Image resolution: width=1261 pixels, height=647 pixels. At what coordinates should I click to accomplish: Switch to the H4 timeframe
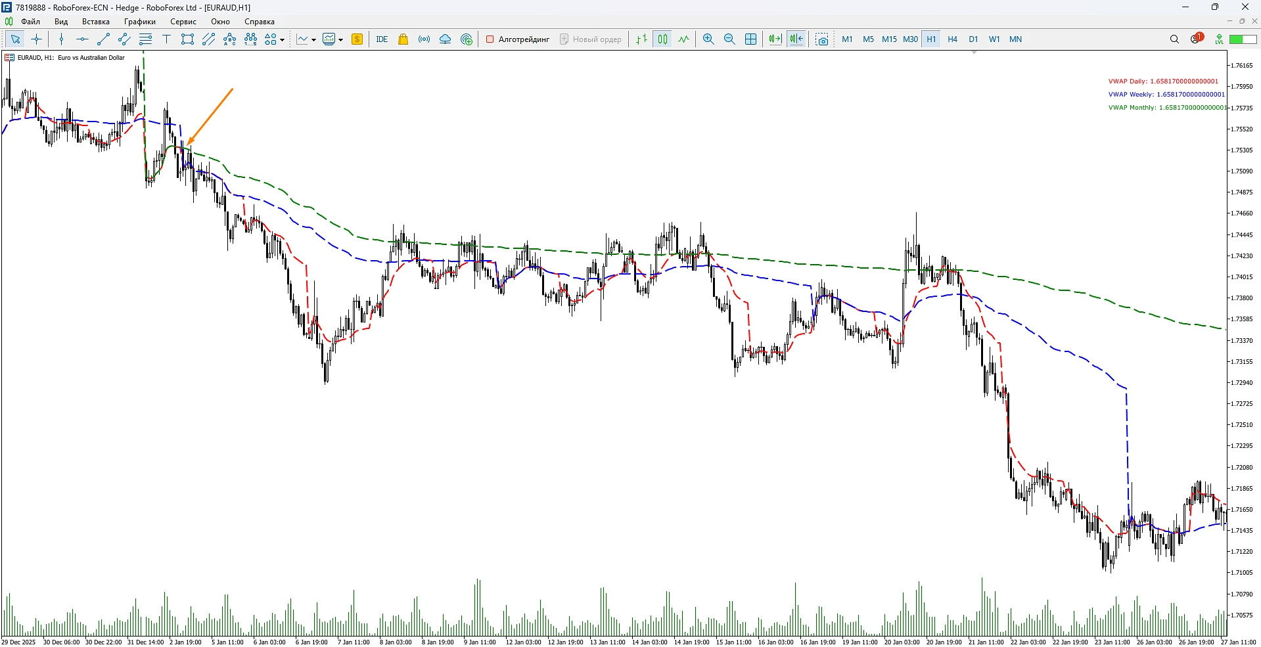pos(952,39)
